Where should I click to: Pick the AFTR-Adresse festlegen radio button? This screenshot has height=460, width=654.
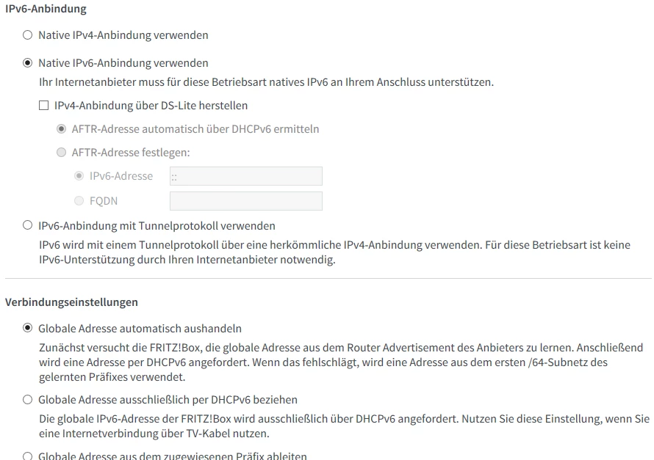61,153
